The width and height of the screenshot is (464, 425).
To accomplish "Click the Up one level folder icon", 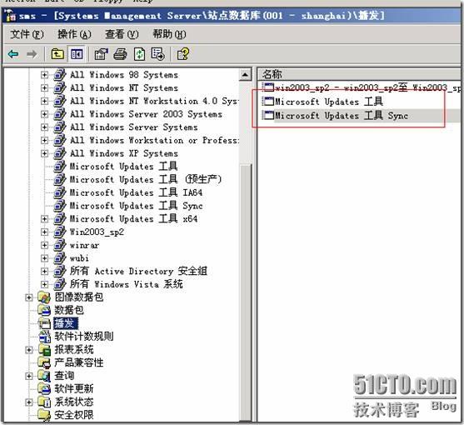I will [57, 54].
